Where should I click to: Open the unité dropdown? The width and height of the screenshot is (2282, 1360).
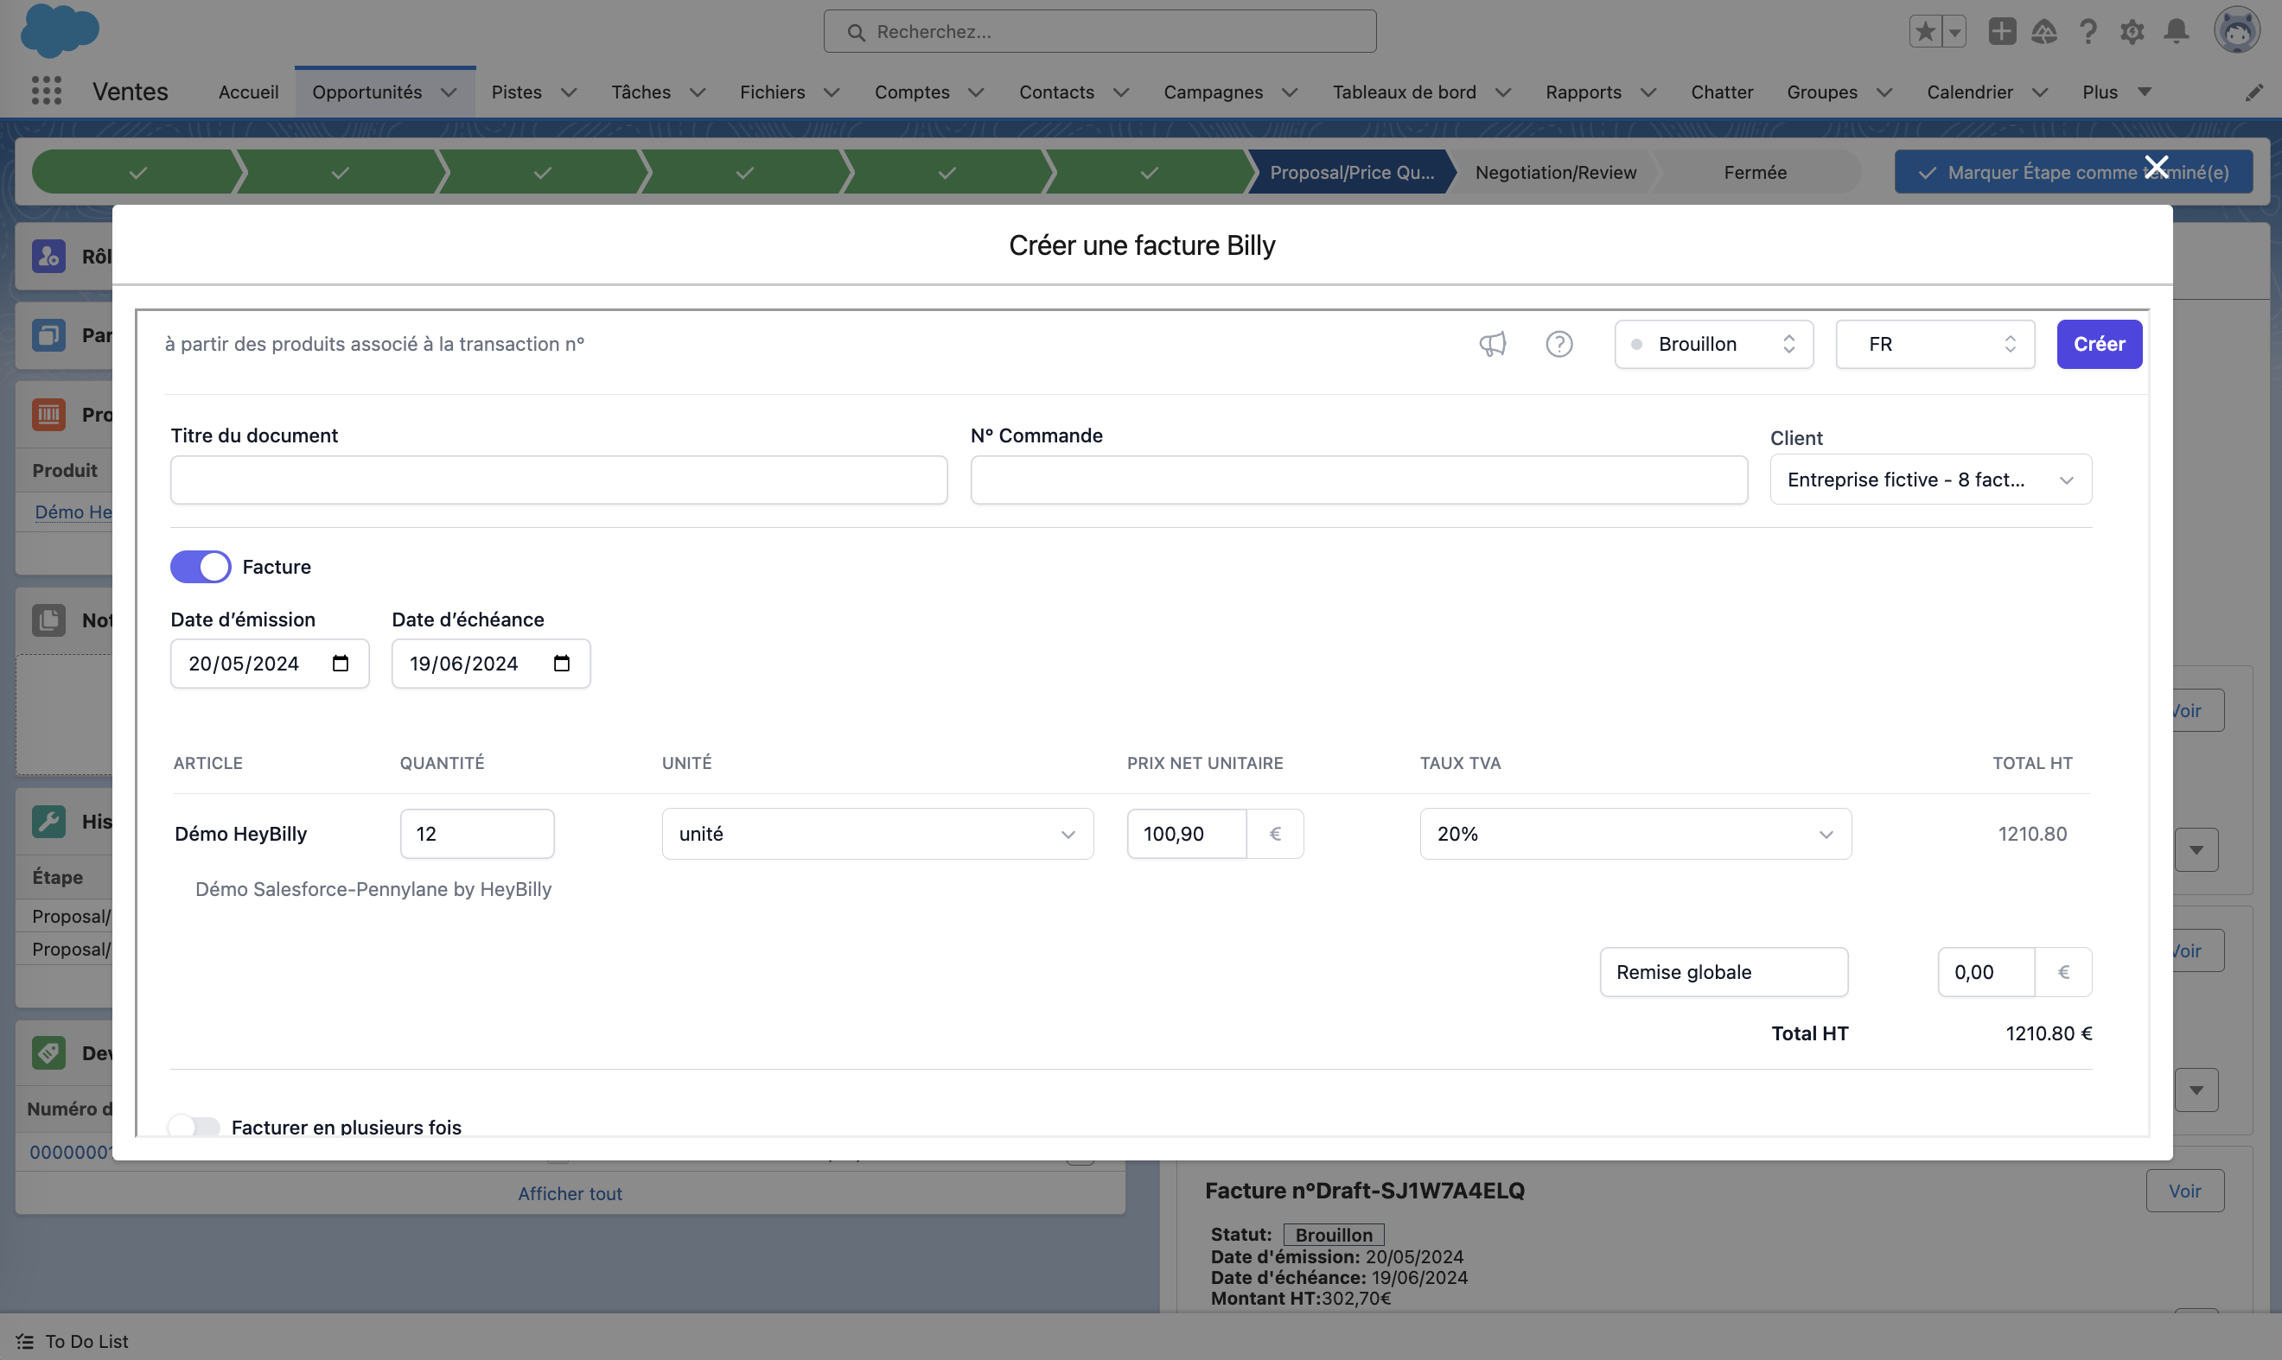click(877, 833)
